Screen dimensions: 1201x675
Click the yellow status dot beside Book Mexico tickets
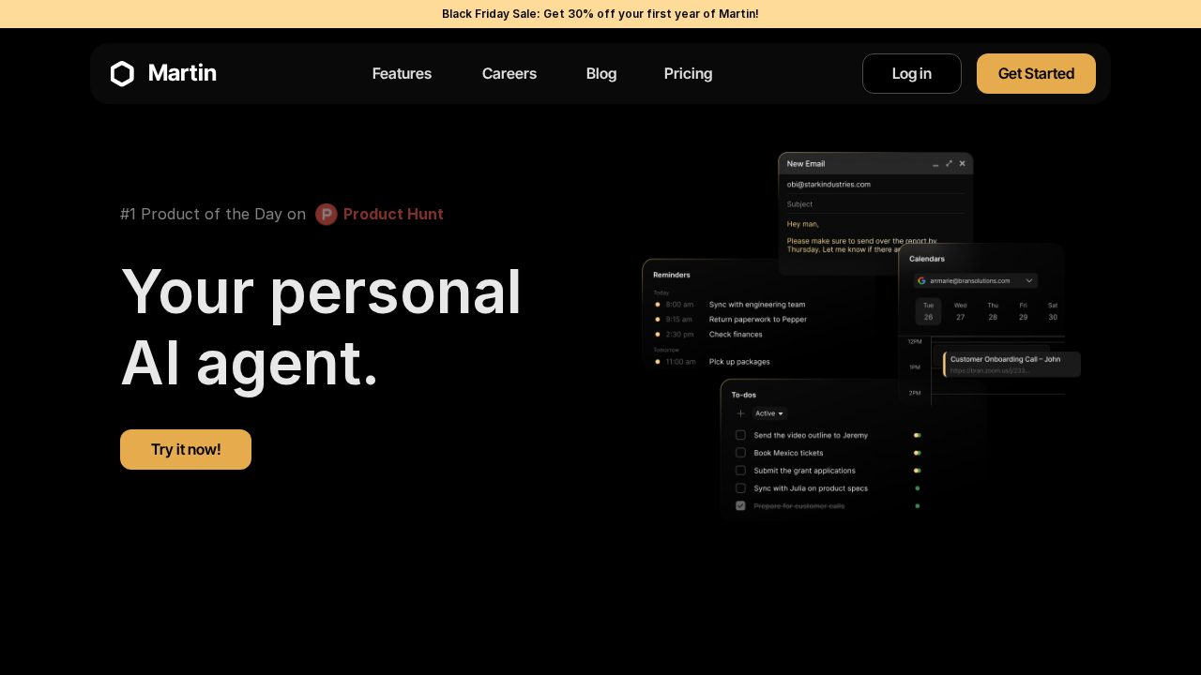[x=917, y=453]
